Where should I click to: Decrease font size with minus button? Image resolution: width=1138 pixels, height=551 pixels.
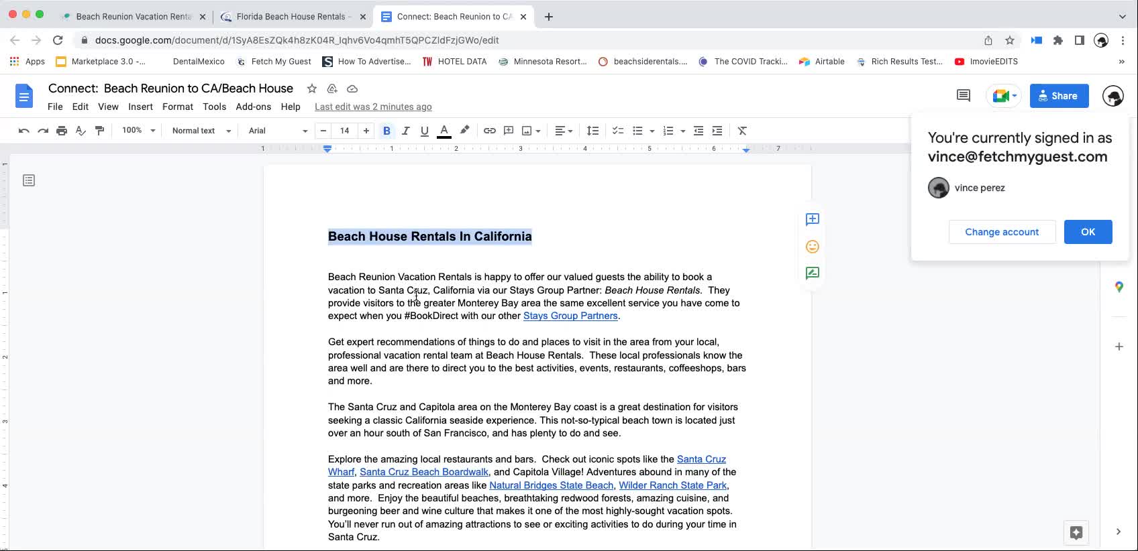click(323, 131)
